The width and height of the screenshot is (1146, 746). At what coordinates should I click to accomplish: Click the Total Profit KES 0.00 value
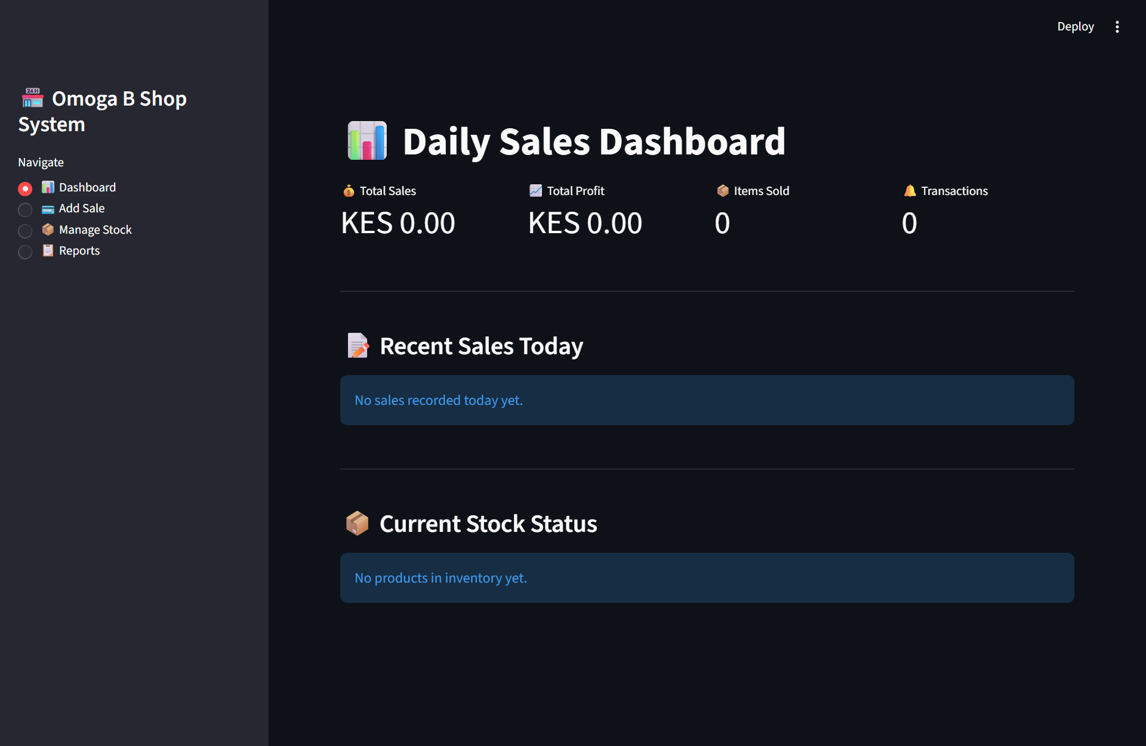585,223
